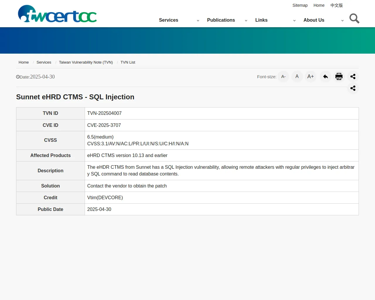
Task: Click the Date:2025-04-30 text
Action: click(37, 77)
